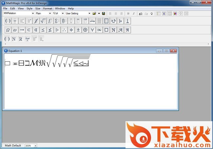
Task: Open the arrow symbols palette
Action: (22, 30)
